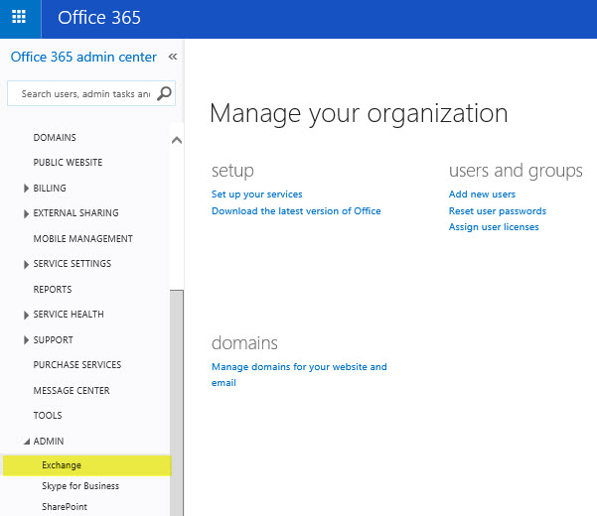Select Reports in the navigation
The width and height of the screenshot is (597, 516).
(x=53, y=290)
